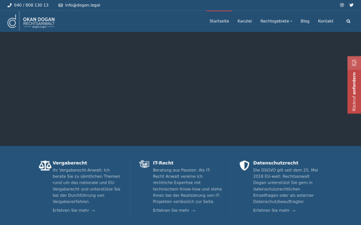Click the Vergaberecht description paragraph
This screenshot has width=361, height=225.
87,186
